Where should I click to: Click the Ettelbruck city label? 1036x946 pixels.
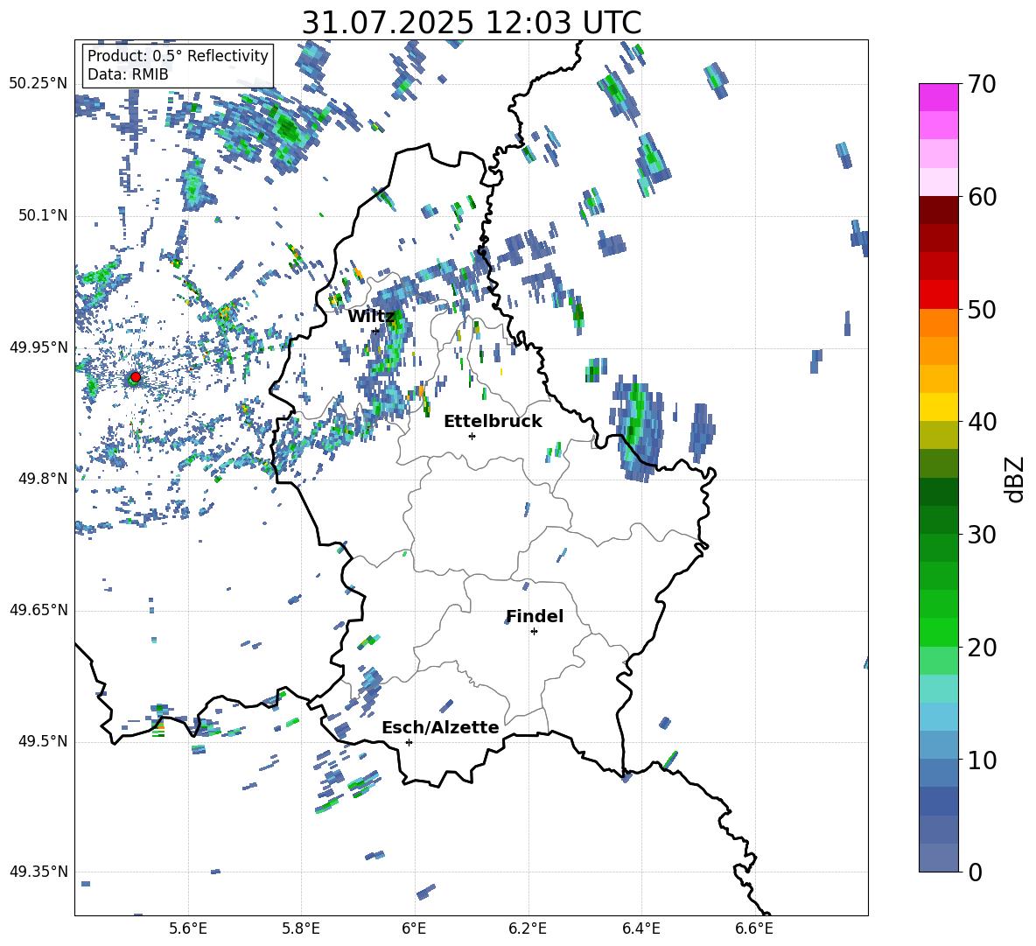pyautogui.click(x=493, y=422)
